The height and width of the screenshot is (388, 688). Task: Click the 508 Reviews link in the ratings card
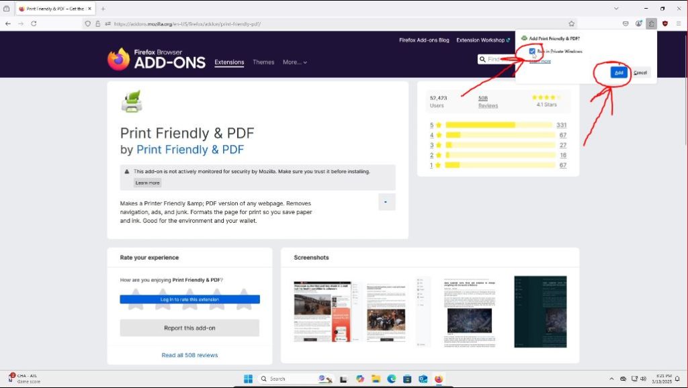click(488, 102)
